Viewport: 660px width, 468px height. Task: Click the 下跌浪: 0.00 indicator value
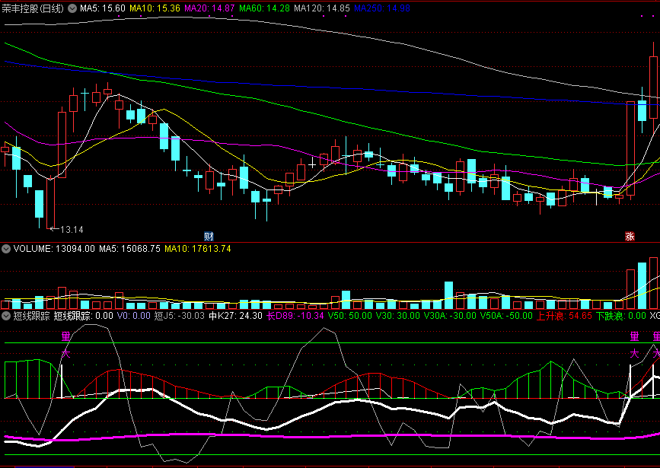tap(621, 316)
